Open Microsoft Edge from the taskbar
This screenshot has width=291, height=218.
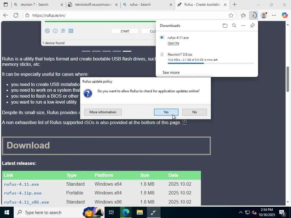pos(126,212)
